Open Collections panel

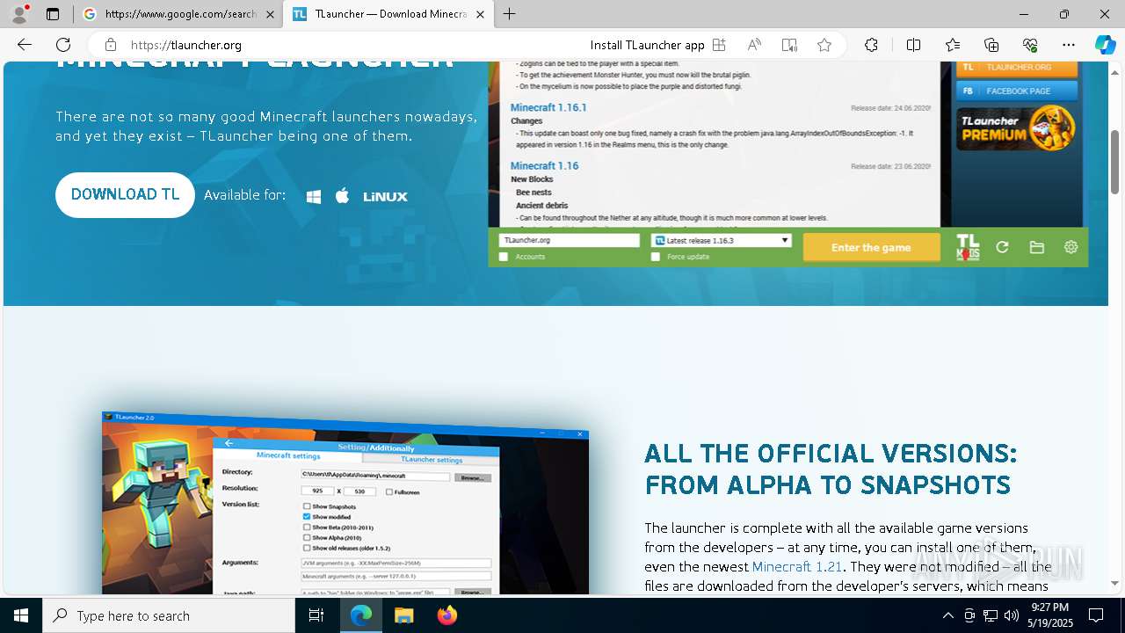tap(991, 45)
